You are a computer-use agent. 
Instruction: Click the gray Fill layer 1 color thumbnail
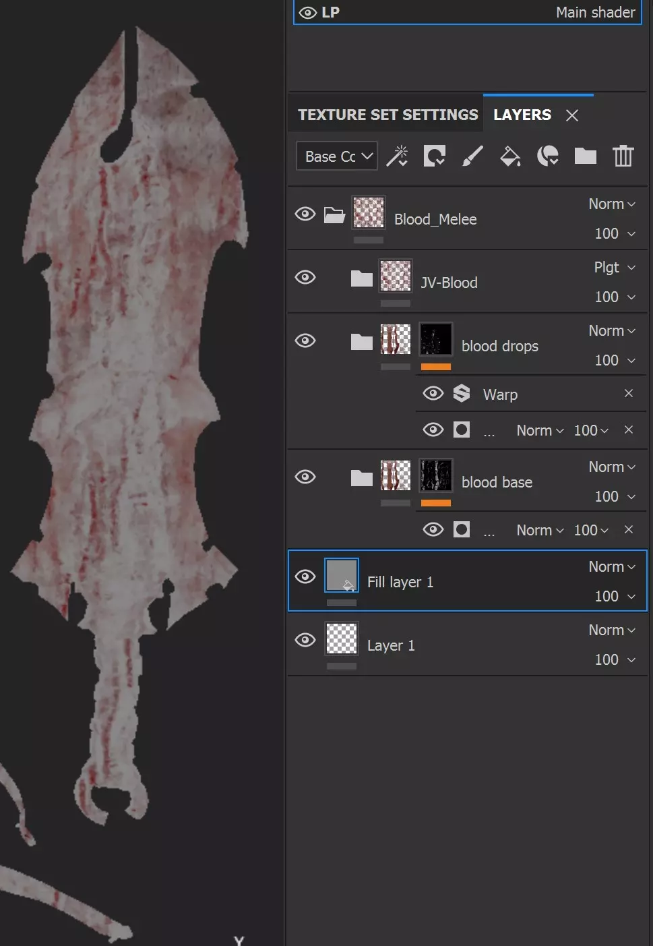click(x=342, y=576)
